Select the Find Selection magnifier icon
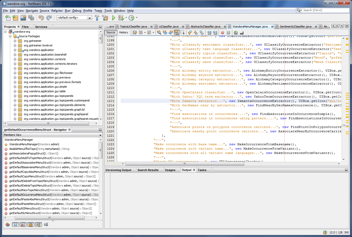Screen dimensions: 352x237 (159, 32)
